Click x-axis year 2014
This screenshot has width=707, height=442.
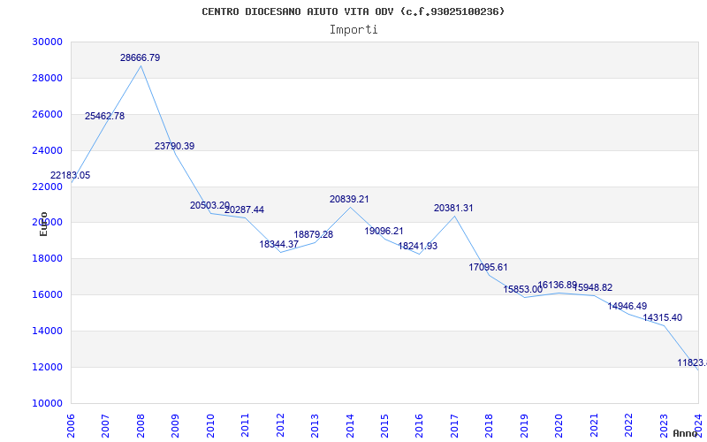[x=349, y=426]
